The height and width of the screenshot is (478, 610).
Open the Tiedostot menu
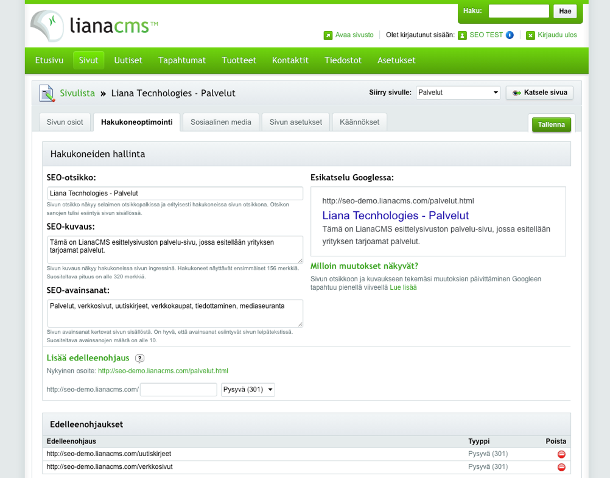(343, 60)
